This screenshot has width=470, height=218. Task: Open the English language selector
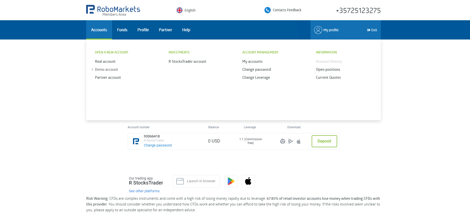(186, 10)
